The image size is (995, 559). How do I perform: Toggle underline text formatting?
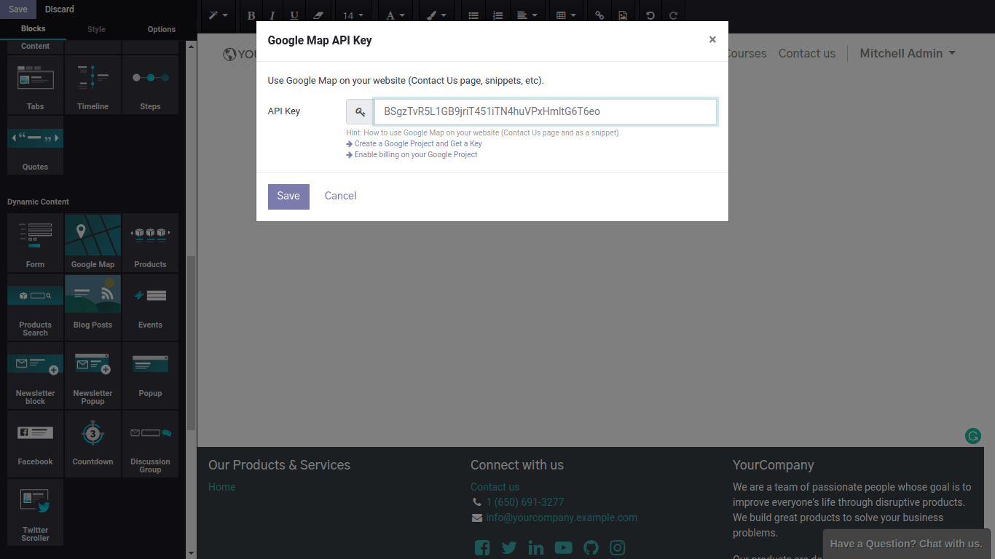click(x=294, y=15)
